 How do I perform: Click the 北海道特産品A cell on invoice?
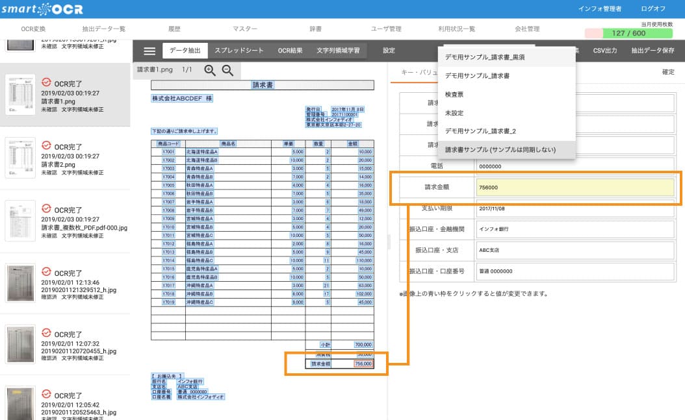[202, 152]
